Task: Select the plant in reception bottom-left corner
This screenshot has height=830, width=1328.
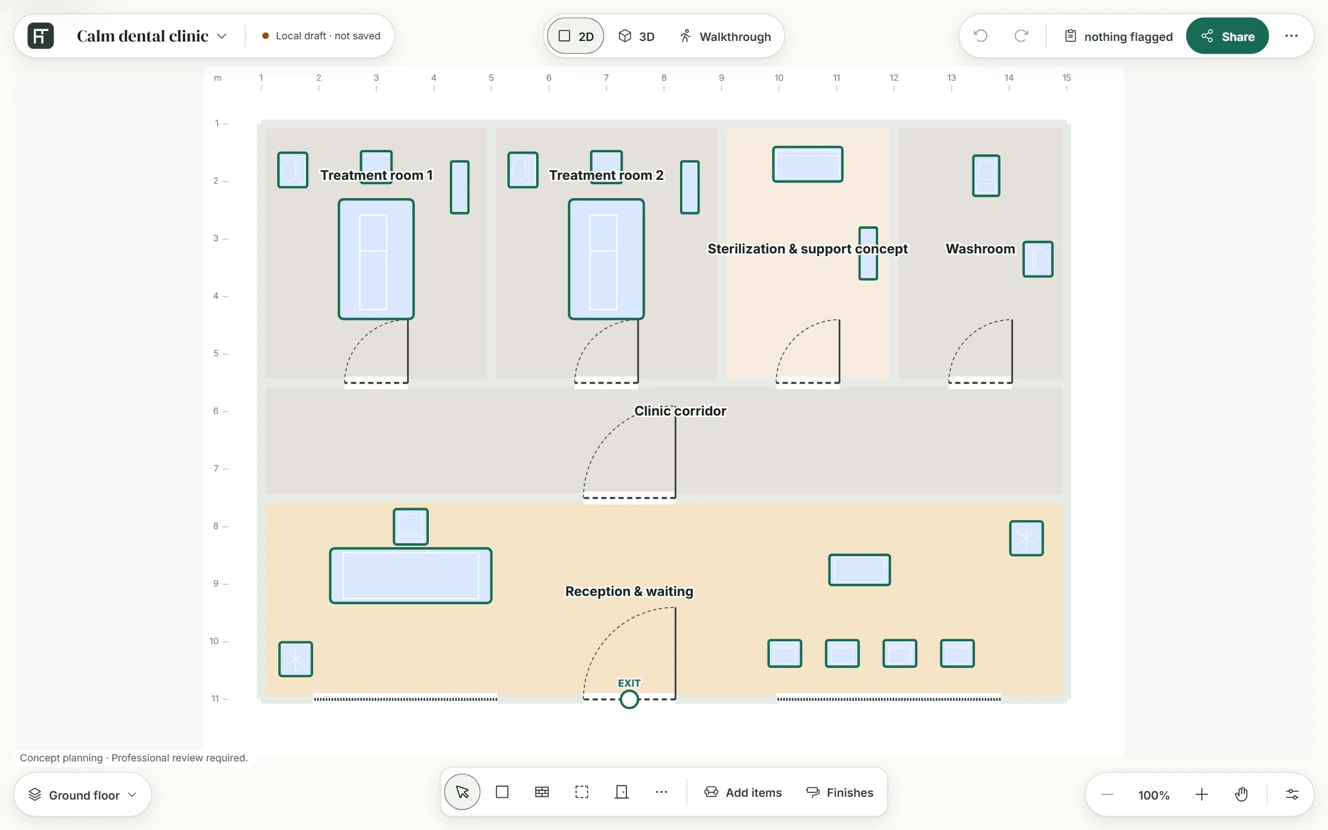Action: (295, 659)
